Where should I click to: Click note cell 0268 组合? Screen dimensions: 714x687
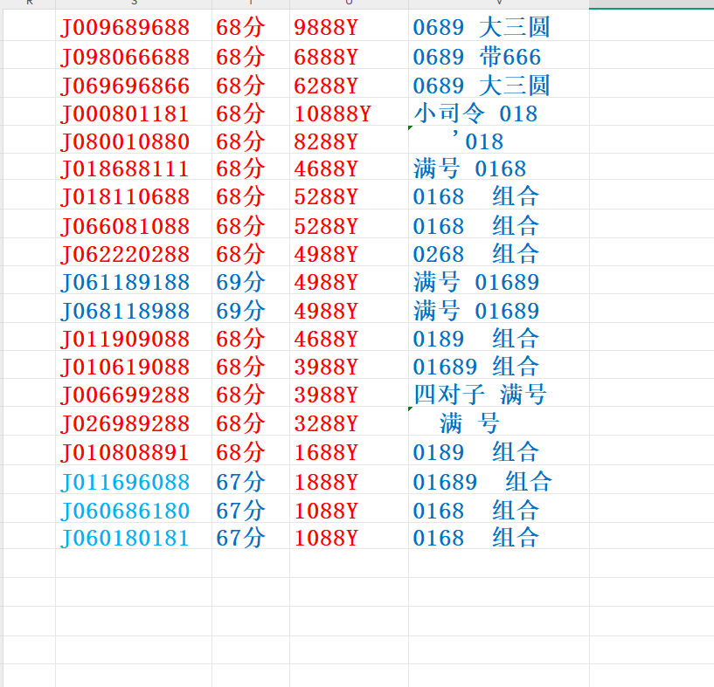tap(499, 252)
